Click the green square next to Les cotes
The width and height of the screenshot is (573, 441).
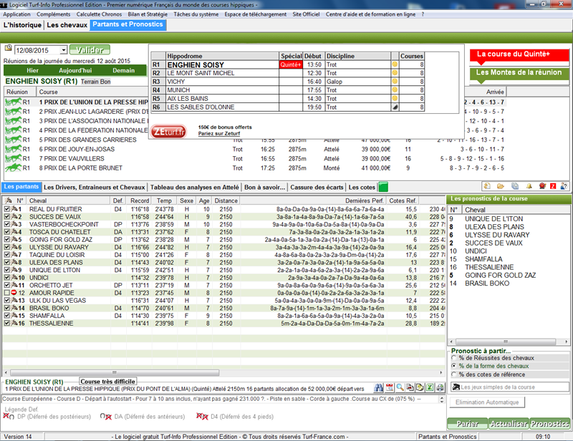383,187
